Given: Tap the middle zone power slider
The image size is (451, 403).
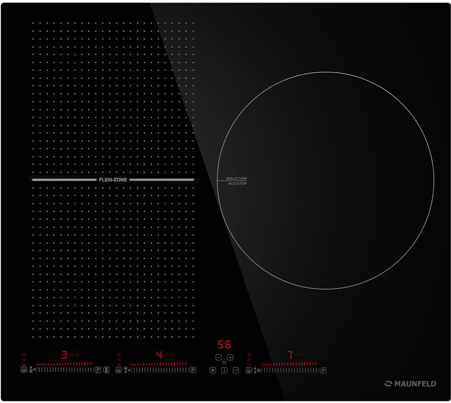Looking at the screenshot, I should 160,370.
